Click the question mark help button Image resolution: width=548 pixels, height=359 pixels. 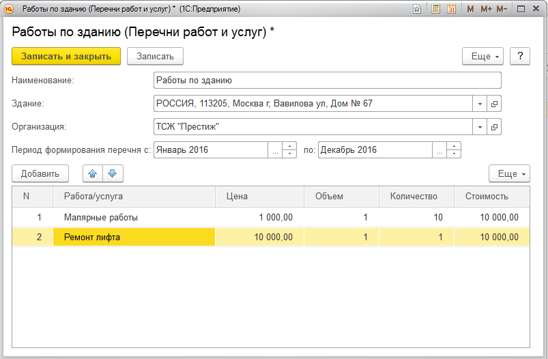coord(520,57)
